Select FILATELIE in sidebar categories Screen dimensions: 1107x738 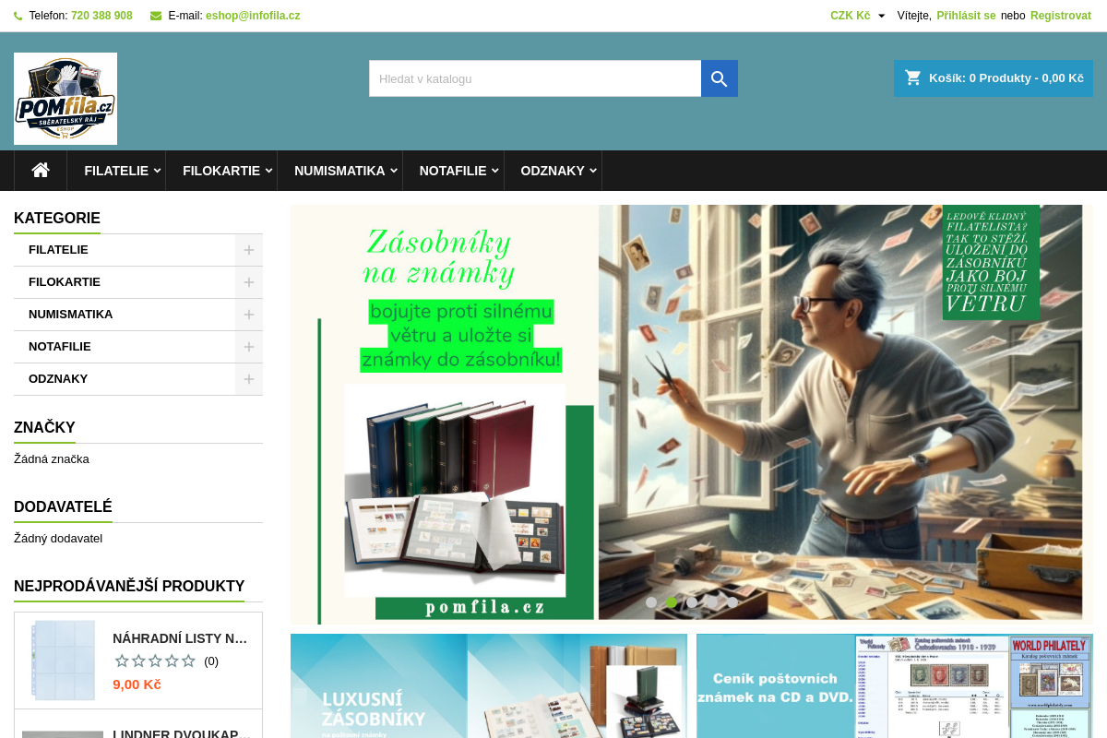(x=58, y=250)
